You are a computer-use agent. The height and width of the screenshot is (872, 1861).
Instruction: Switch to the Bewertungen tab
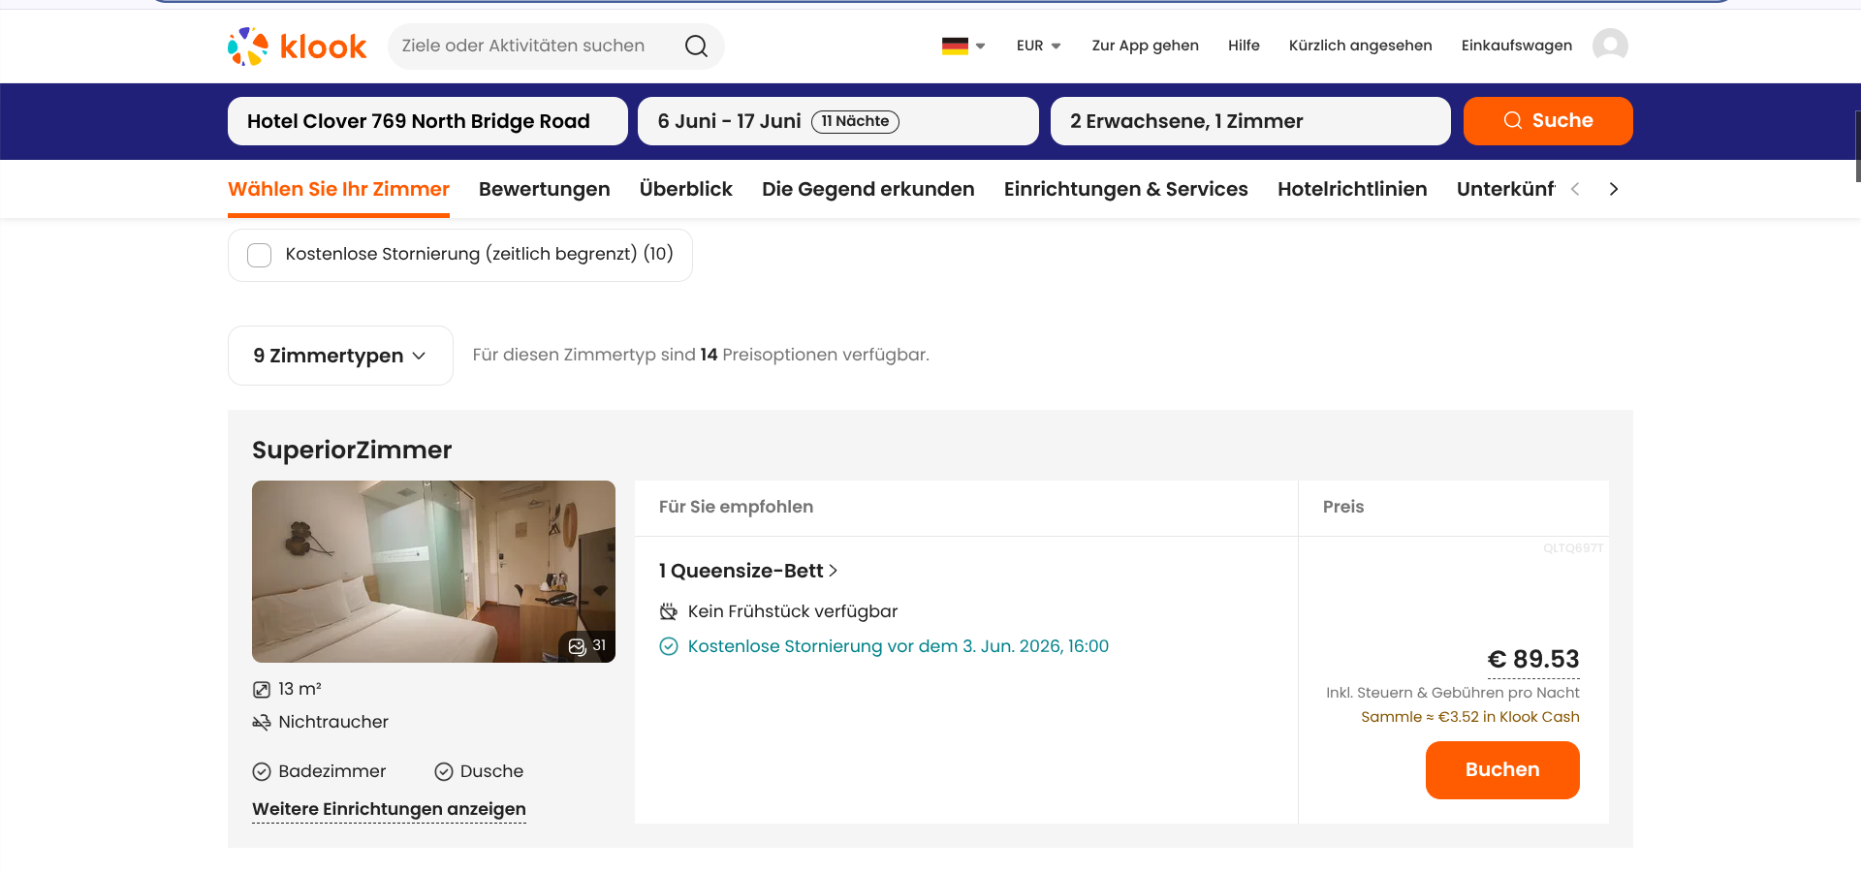pyautogui.click(x=544, y=189)
